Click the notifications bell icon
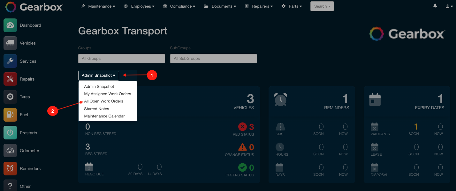This screenshot has height=191, width=456. 435,6
